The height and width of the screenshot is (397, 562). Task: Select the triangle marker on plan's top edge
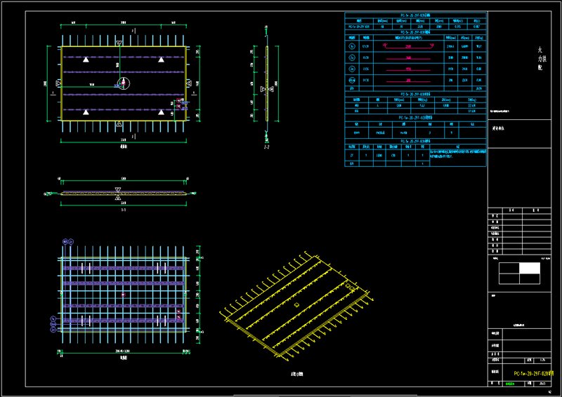[119, 43]
